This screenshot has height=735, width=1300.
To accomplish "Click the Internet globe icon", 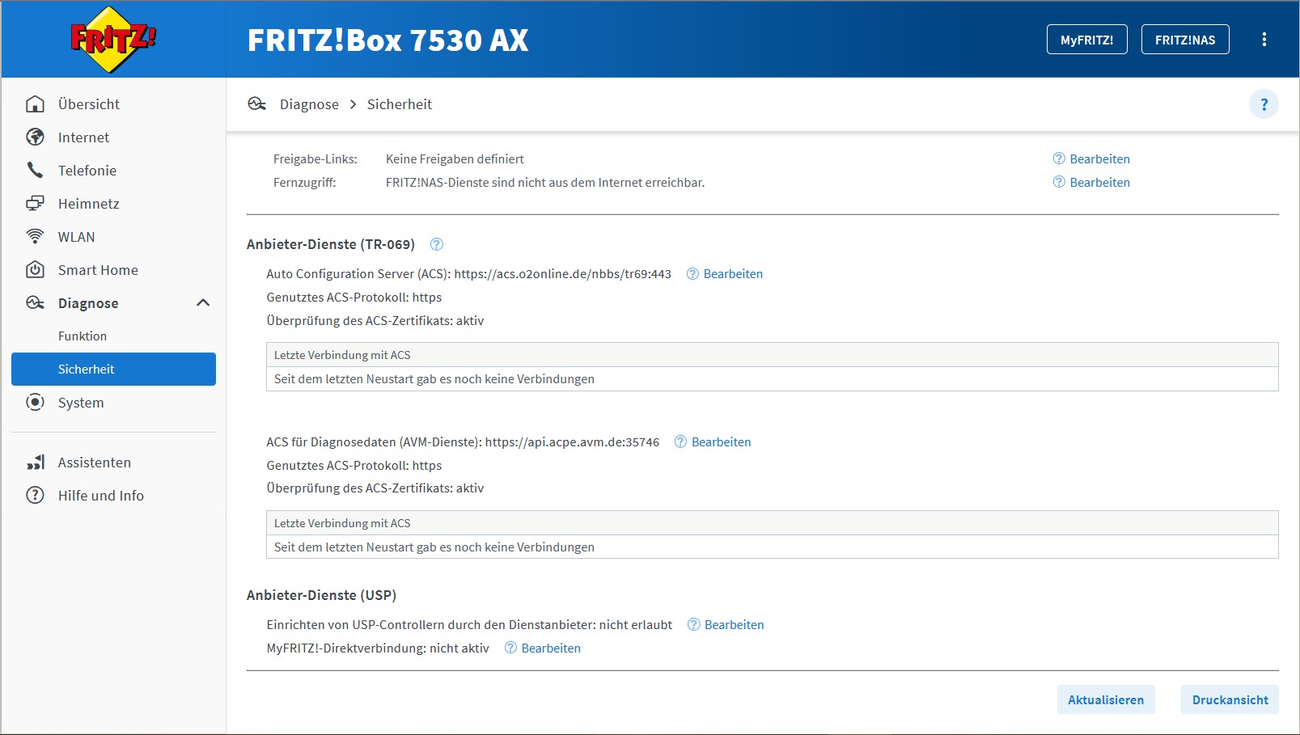I will (x=35, y=137).
